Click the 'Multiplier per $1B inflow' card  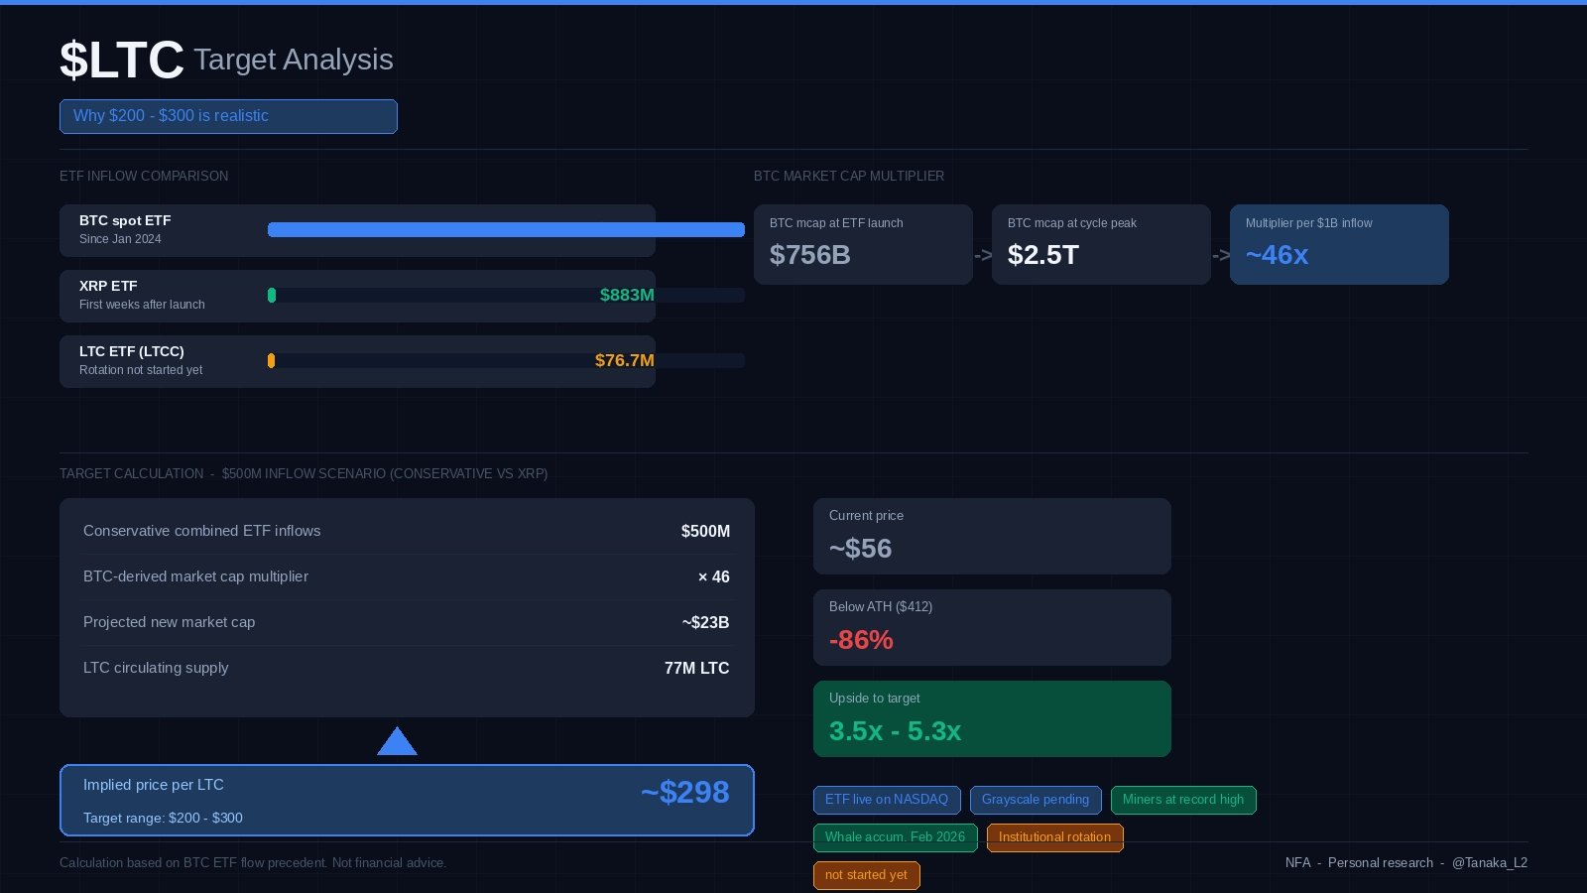[x=1339, y=244]
